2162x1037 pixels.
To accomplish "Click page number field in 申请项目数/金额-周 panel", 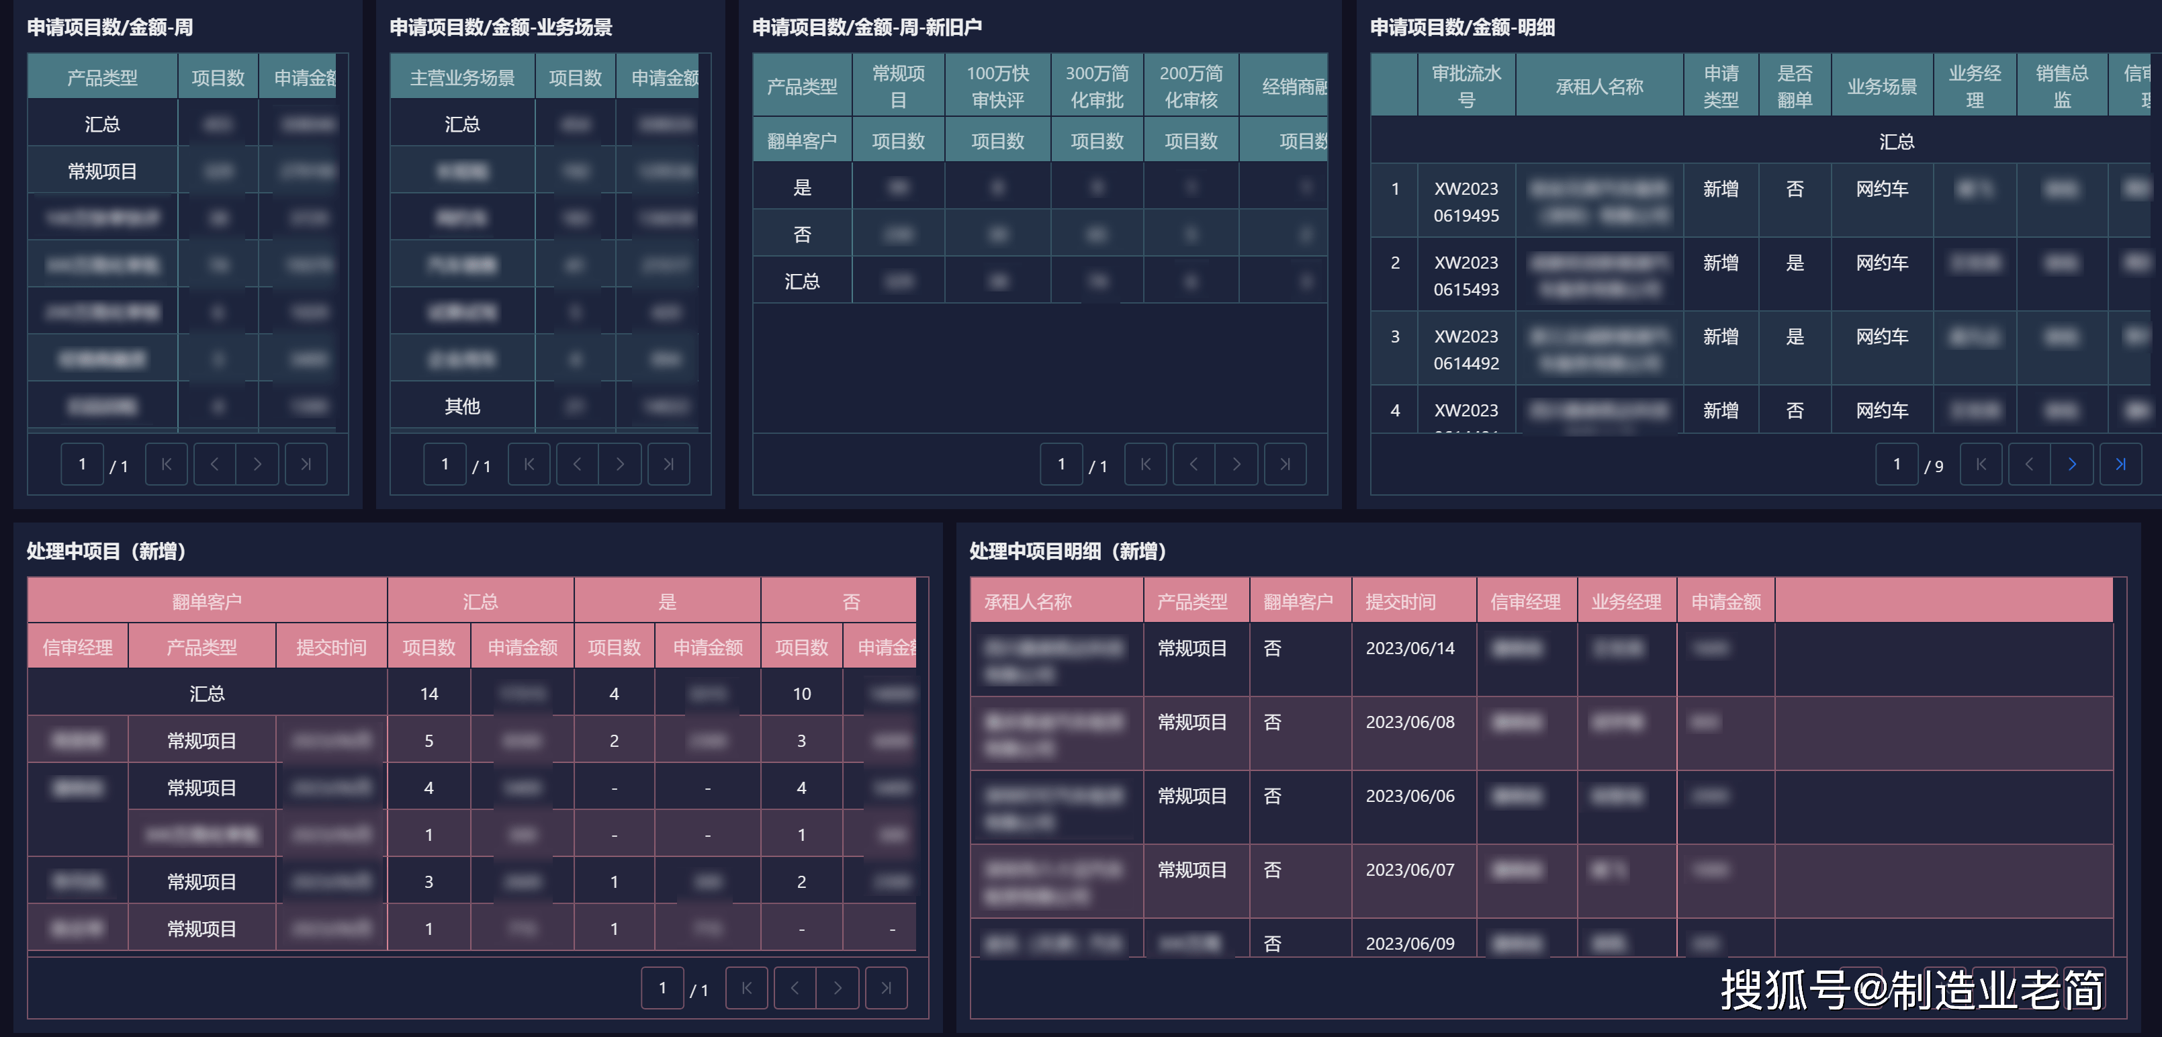I will 82,464.
